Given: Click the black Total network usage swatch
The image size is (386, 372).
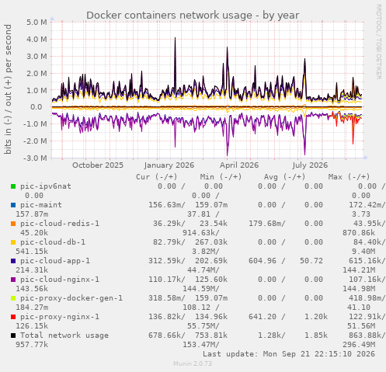Looking at the screenshot, I should (13, 335).
